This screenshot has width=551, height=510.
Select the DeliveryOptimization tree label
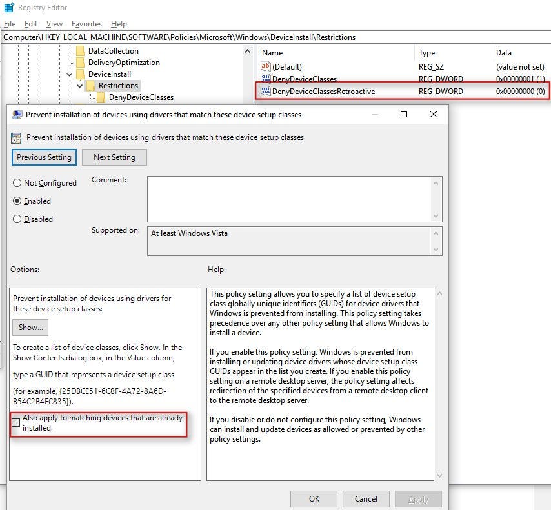(124, 63)
